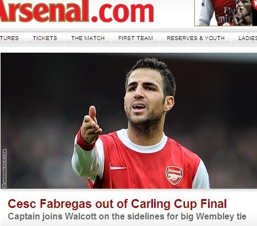257x226 pixels.
Task: Open the Reserves & Youth section
Action: 195,38
